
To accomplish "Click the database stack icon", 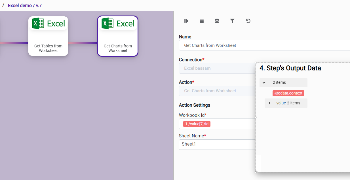I will [217, 21].
